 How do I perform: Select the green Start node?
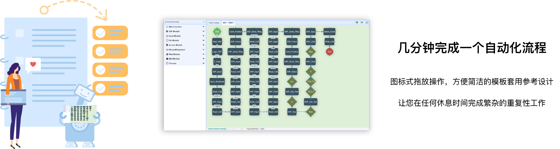217,32
